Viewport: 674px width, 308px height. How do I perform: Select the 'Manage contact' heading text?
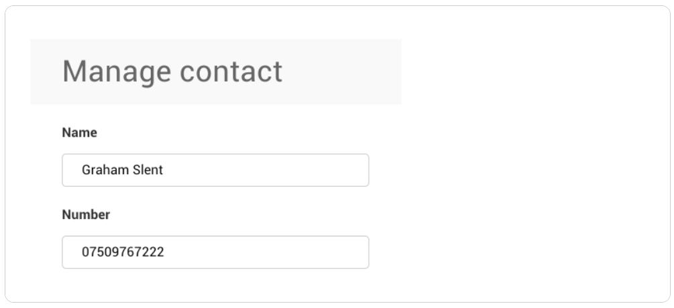[172, 72]
